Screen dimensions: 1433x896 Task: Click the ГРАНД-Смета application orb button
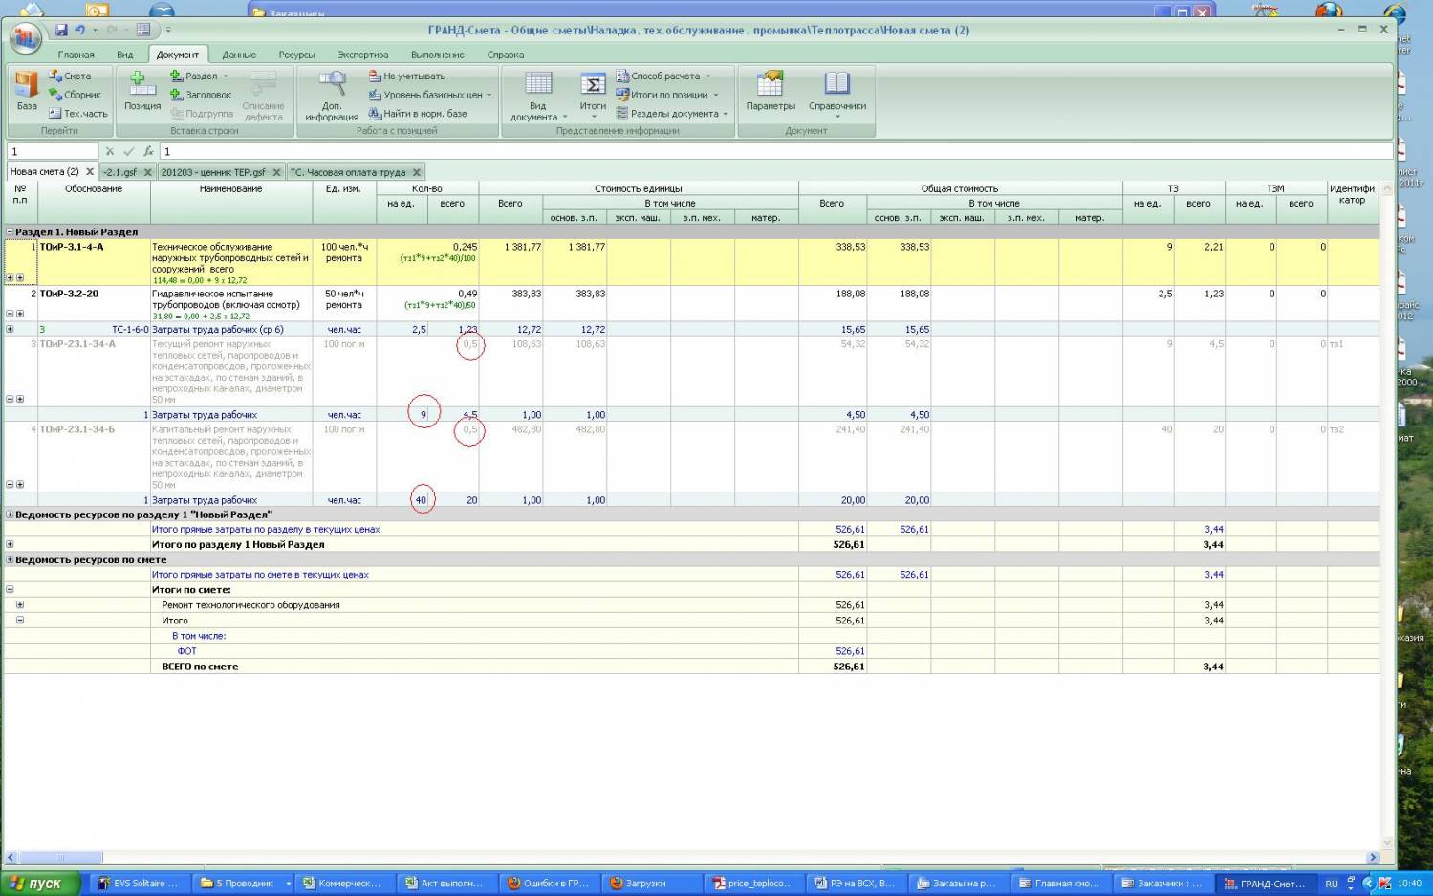coord(26,38)
